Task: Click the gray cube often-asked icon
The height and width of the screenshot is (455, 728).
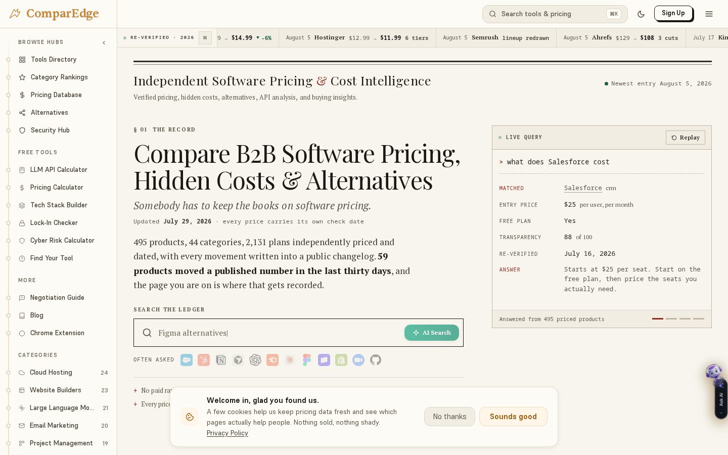Action: 238,360
